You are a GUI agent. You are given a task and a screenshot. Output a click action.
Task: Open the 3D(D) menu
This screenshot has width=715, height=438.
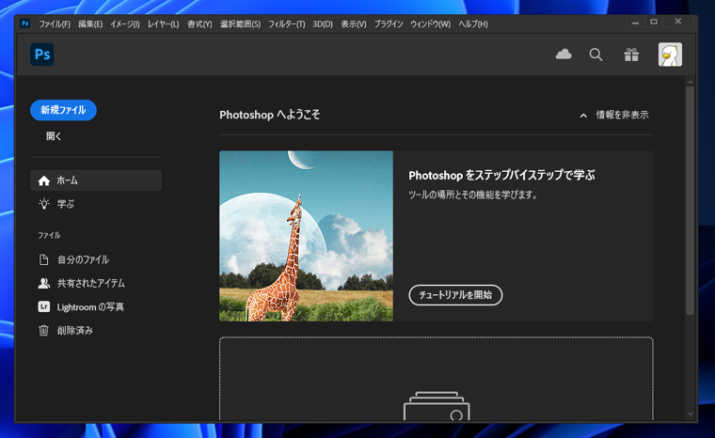[x=323, y=24]
